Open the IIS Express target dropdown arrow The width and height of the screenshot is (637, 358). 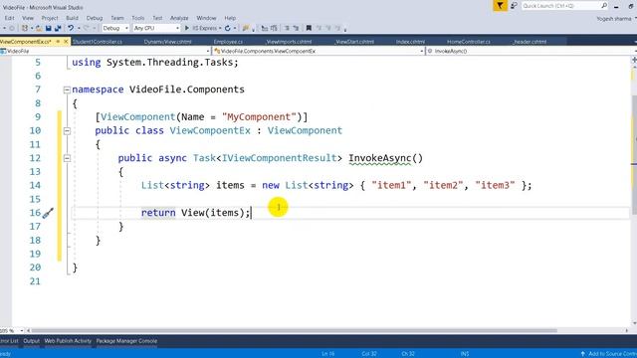pyautogui.click(x=220, y=28)
